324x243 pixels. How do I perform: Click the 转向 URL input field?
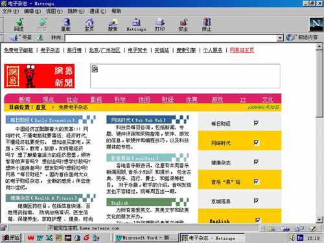[171, 38]
